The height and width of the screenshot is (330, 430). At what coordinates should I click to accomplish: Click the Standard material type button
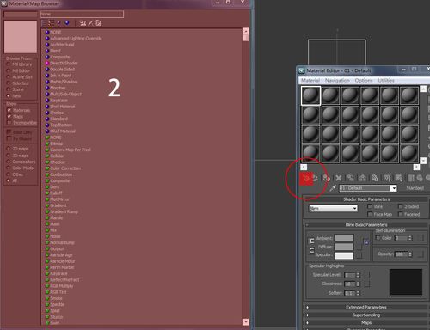tap(415, 188)
